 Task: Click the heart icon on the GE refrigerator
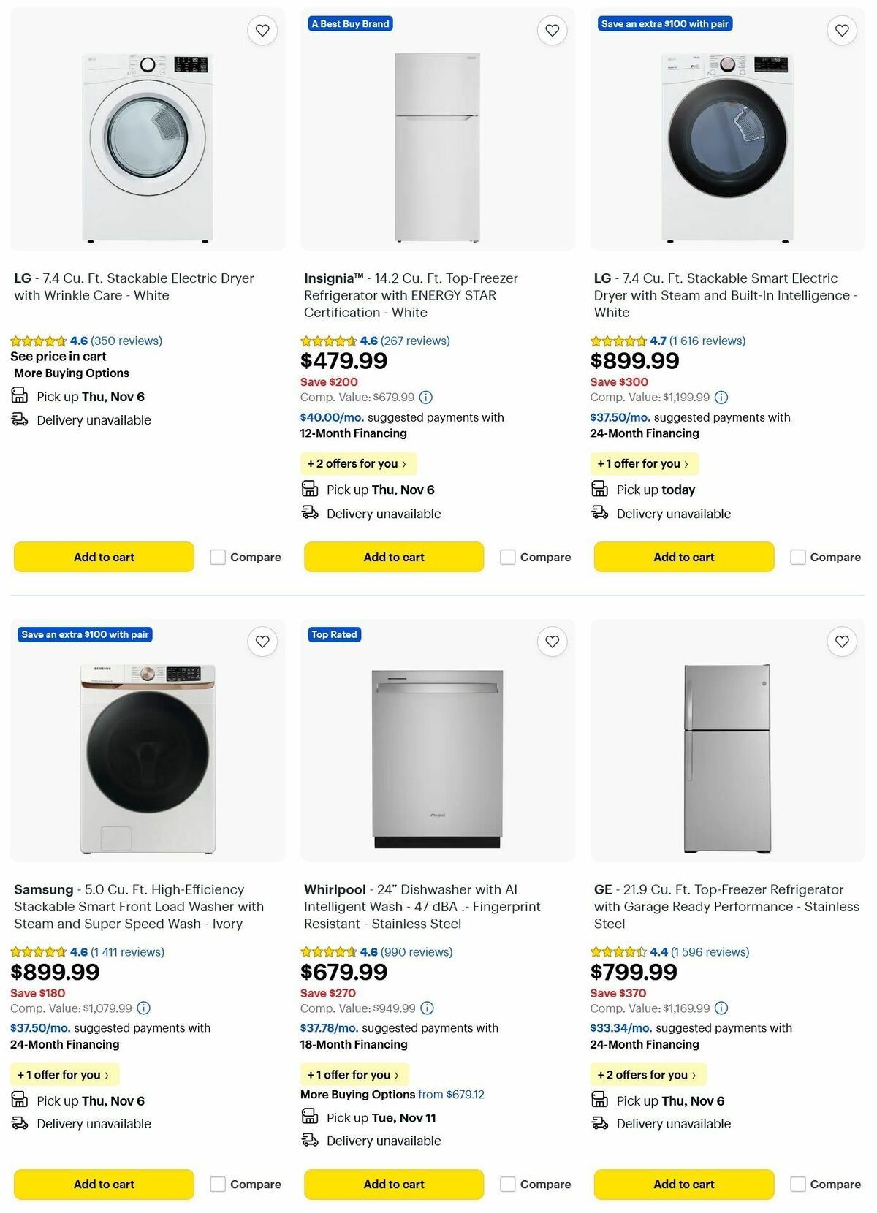841,641
